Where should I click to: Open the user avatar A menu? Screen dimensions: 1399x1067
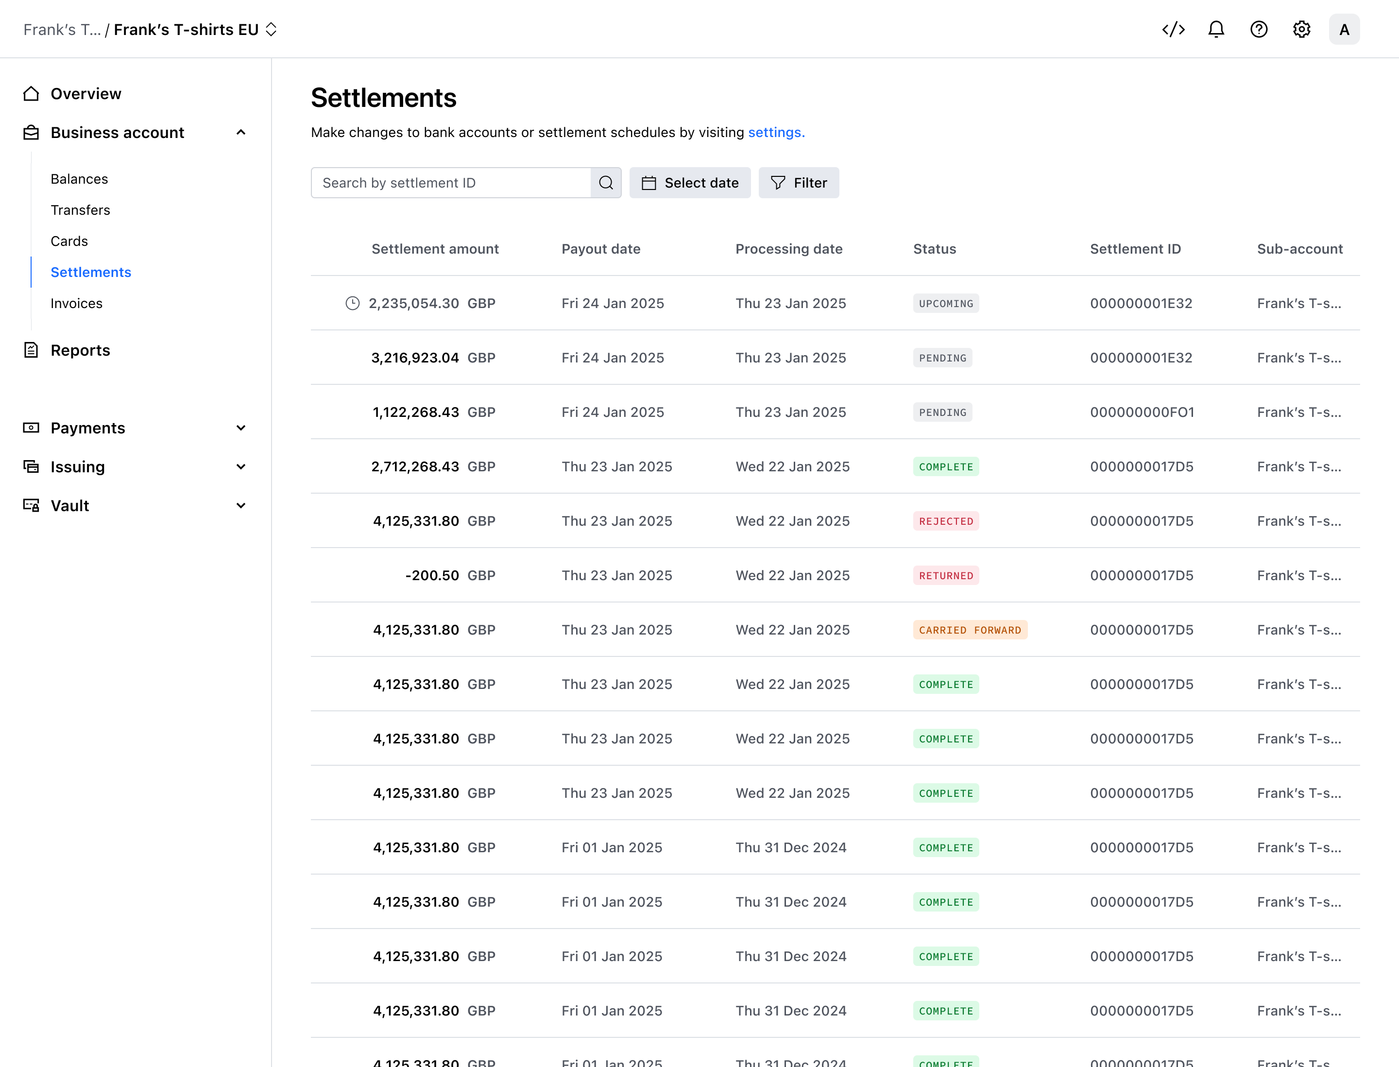tap(1344, 29)
